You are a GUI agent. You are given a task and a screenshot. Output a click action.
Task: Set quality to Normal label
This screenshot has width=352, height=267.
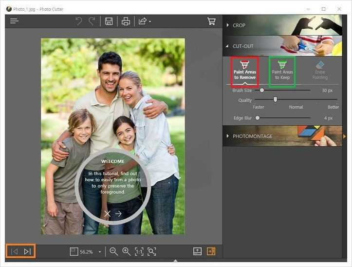[296, 107]
